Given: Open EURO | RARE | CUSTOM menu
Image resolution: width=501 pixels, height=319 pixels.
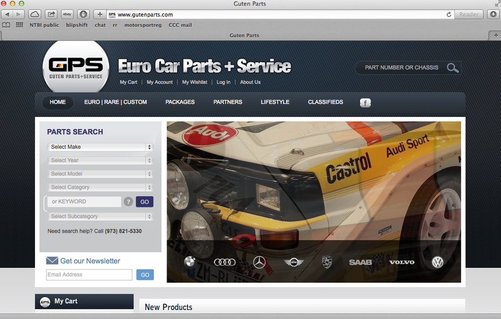Looking at the screenshot, I should pos(115,102).
